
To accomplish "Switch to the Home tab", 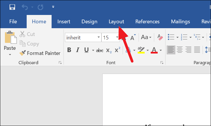I will tap(39, 22).
